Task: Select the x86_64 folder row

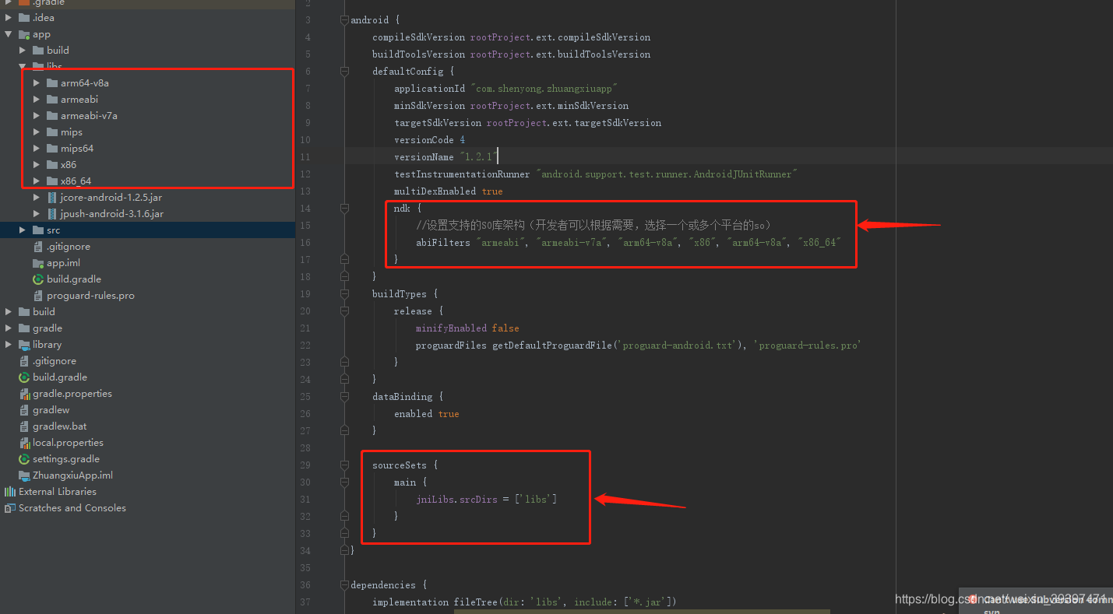Action: (x=147, y=181)
